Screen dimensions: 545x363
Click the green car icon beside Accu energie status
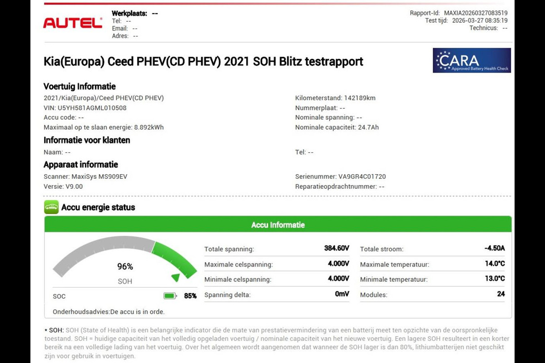[x=51, y=207]
